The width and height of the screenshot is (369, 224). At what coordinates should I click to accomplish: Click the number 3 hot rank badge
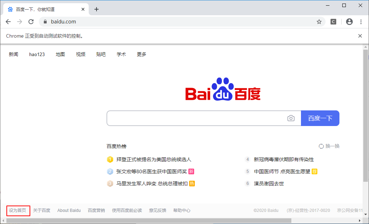[x=110, y=184]
